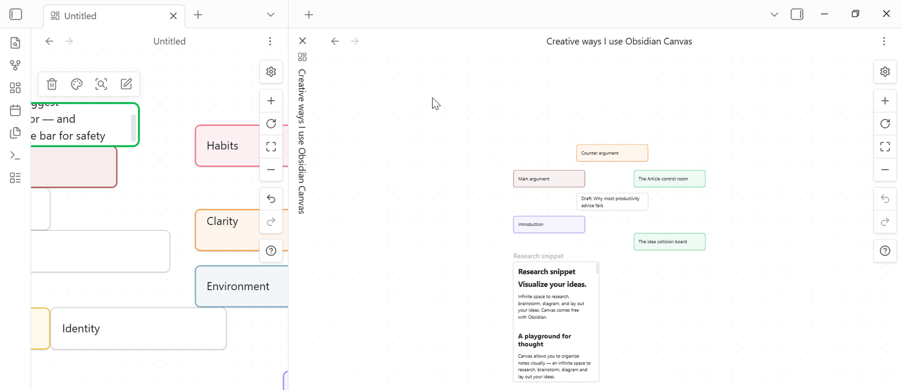
Task: Add new tab in left tab group
Action: (x=198, y=15)
